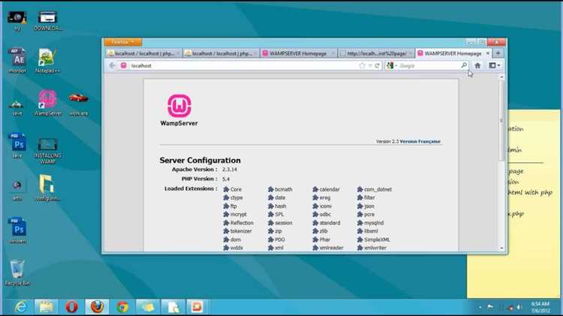Click the pink WampServer site icon in address bar
Image resolution: width=563 pixels, height=316 pixels.
tap(124, 65)
